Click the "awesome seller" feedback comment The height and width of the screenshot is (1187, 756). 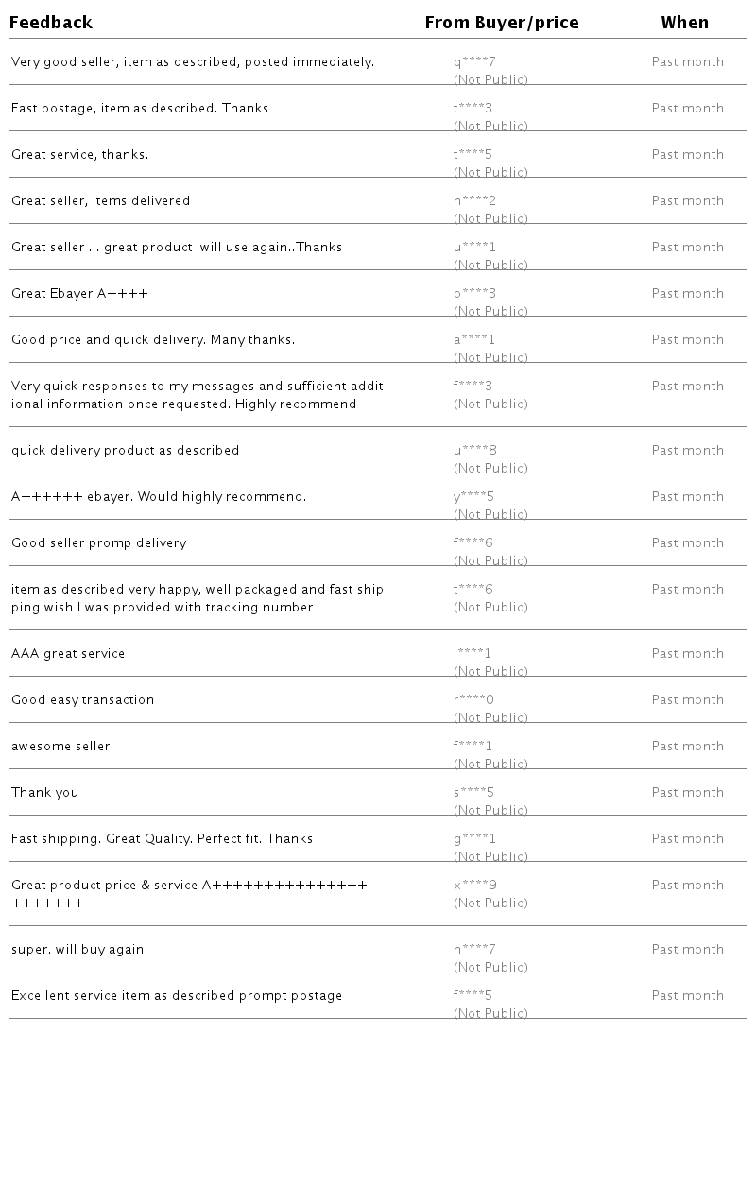coord(60,747)
